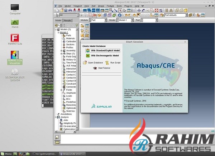Click Run Script in Start Session
Viewport: 215px width, 156px height.
[x=113, y=62]
